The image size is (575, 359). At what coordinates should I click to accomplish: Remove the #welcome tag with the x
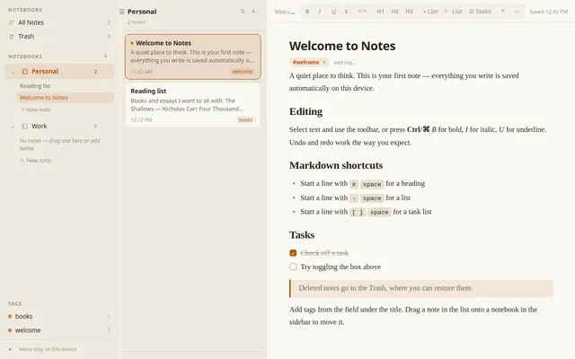[x=324, y=62]
